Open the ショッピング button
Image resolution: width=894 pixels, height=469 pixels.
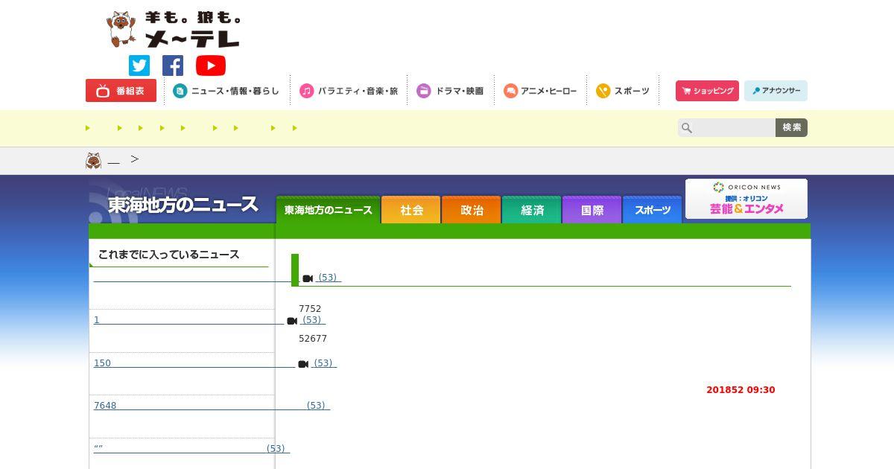707,91
